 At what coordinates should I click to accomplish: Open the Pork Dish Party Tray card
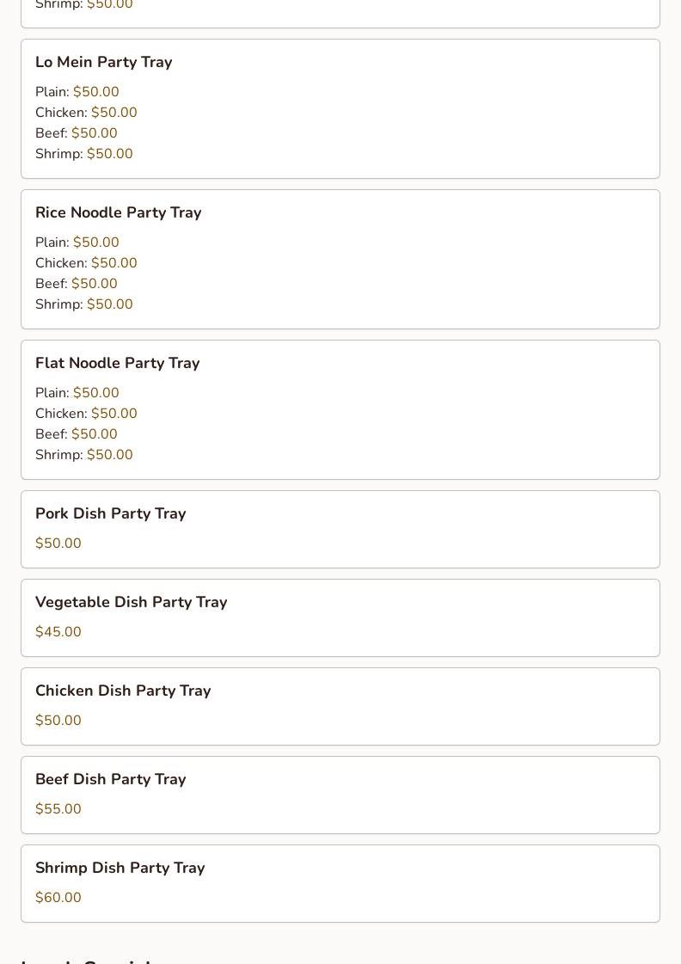click(340, 530)
